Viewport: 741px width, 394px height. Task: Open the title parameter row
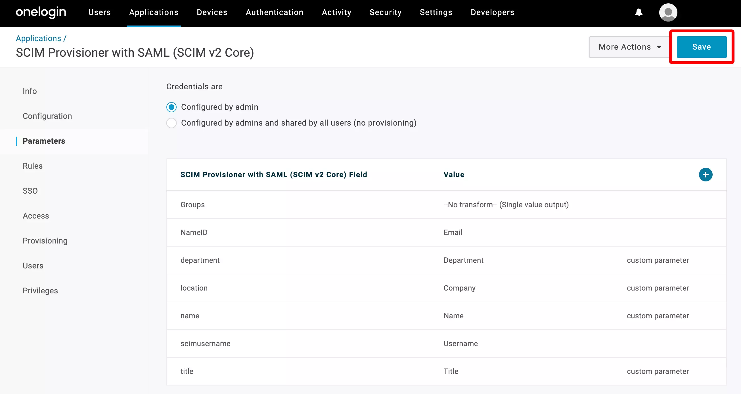click(x=446, y=372)
